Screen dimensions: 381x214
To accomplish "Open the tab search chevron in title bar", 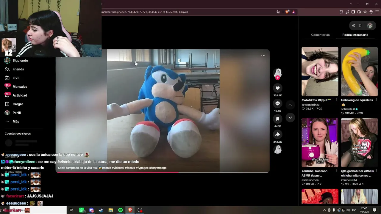I will coord(351,4).
